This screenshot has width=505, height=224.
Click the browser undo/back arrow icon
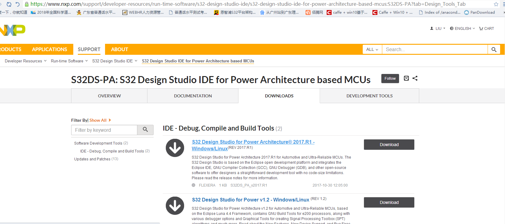pos(17,4)
